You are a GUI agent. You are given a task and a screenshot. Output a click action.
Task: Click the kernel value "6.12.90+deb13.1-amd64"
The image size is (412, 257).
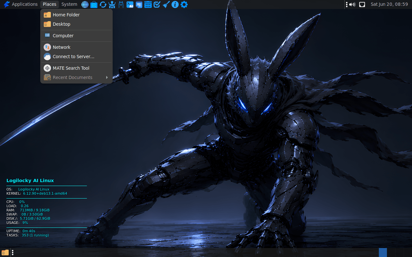click(45, 193)
